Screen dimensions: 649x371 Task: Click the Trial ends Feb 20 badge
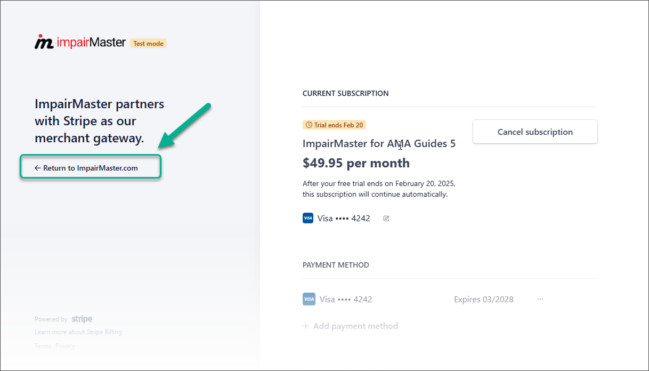pos(334,125)
